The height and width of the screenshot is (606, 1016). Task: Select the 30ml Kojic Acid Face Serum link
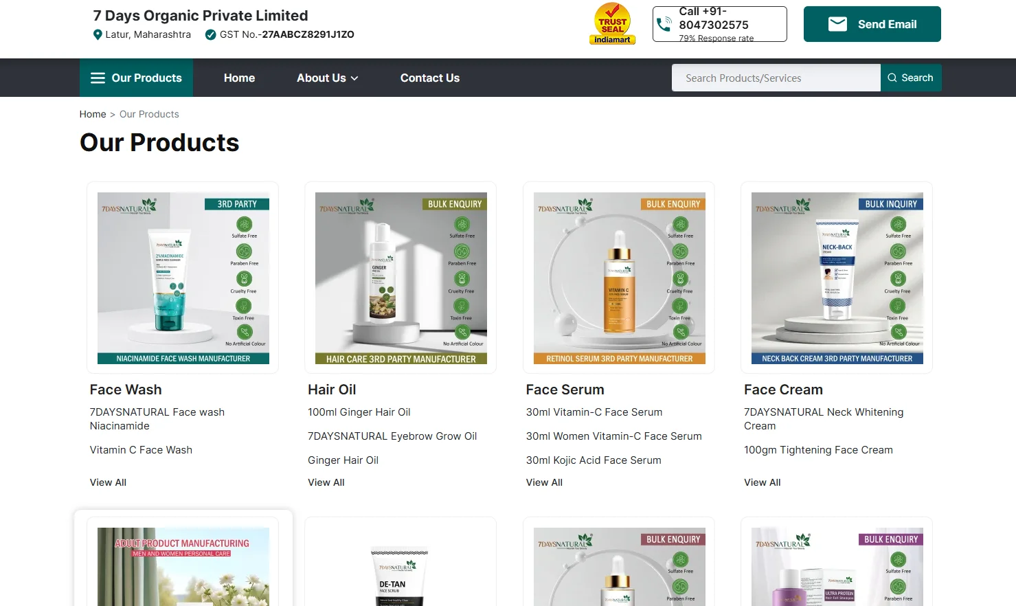[594, 460]
